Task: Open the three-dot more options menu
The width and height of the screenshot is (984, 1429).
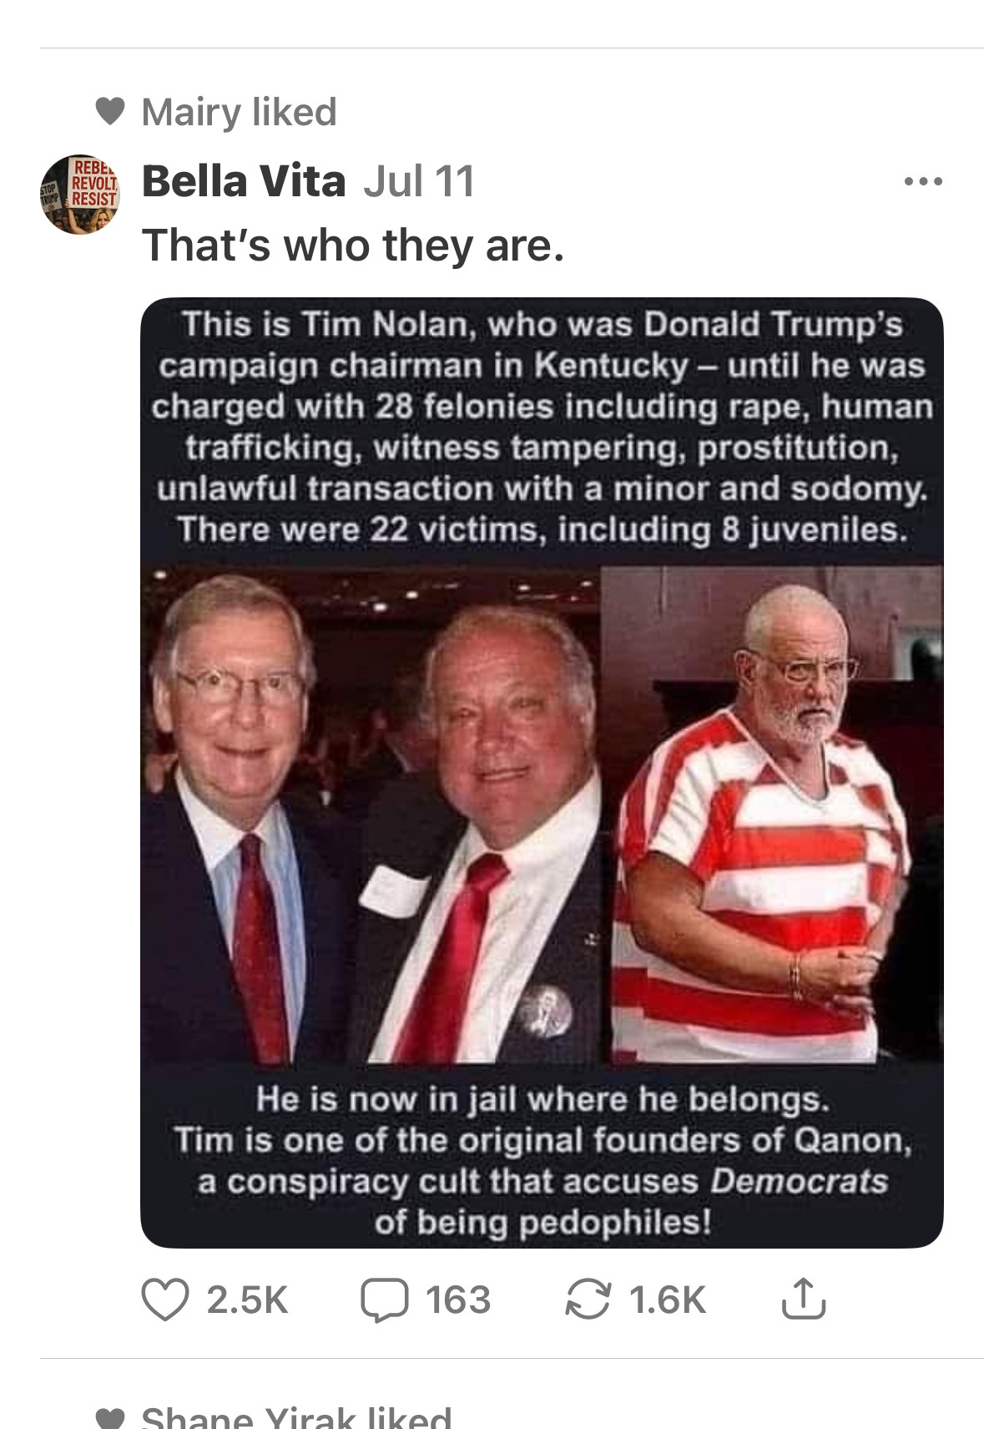Action: [923, 181]
